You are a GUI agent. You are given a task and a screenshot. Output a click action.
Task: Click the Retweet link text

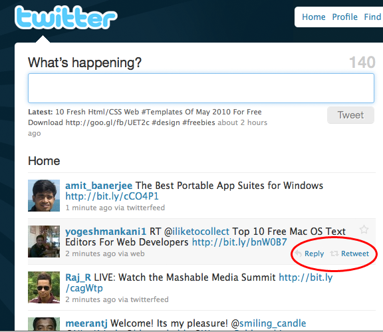coord(355,253)
